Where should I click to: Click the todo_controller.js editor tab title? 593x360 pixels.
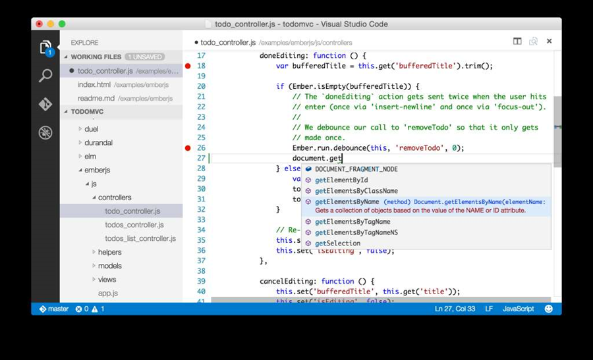(228, 42)
